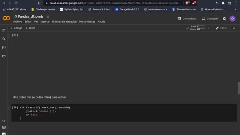Open the Remote It Jobs bookmark
Viewport: 240px width, 135px height.
100,9
